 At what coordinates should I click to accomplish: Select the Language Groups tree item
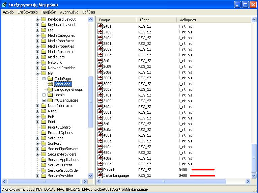[x=68, y=89]
